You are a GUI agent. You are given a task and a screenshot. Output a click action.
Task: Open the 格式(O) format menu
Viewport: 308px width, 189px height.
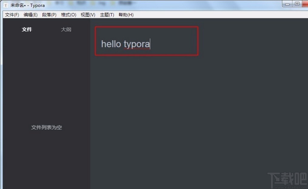click(68, 15)
